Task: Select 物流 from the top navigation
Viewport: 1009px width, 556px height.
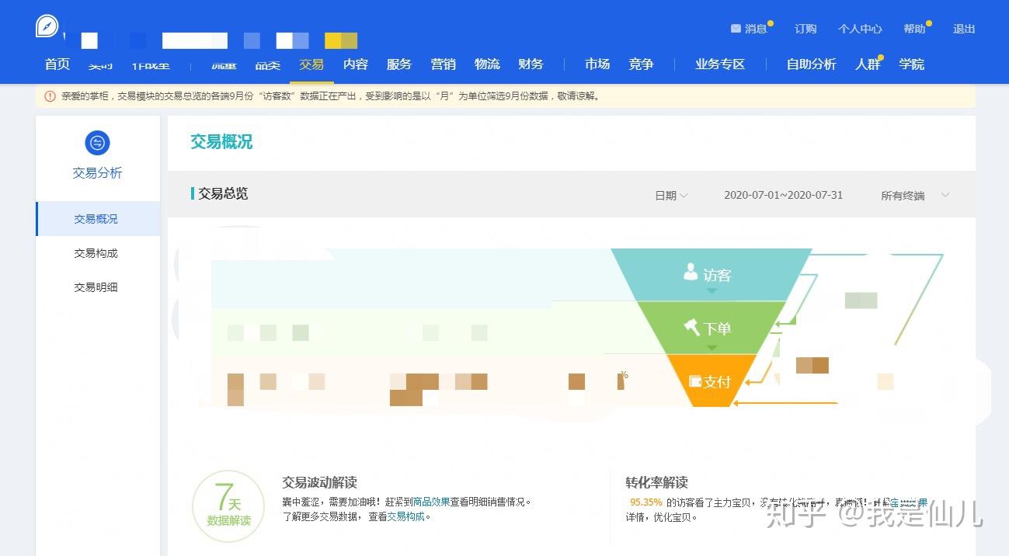Action: [x=487, y=64]
